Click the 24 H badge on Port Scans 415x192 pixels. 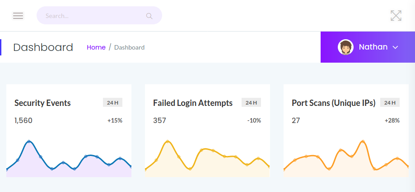coord(390,103)
